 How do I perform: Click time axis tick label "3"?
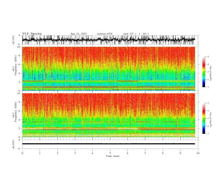tap(75, 153)
